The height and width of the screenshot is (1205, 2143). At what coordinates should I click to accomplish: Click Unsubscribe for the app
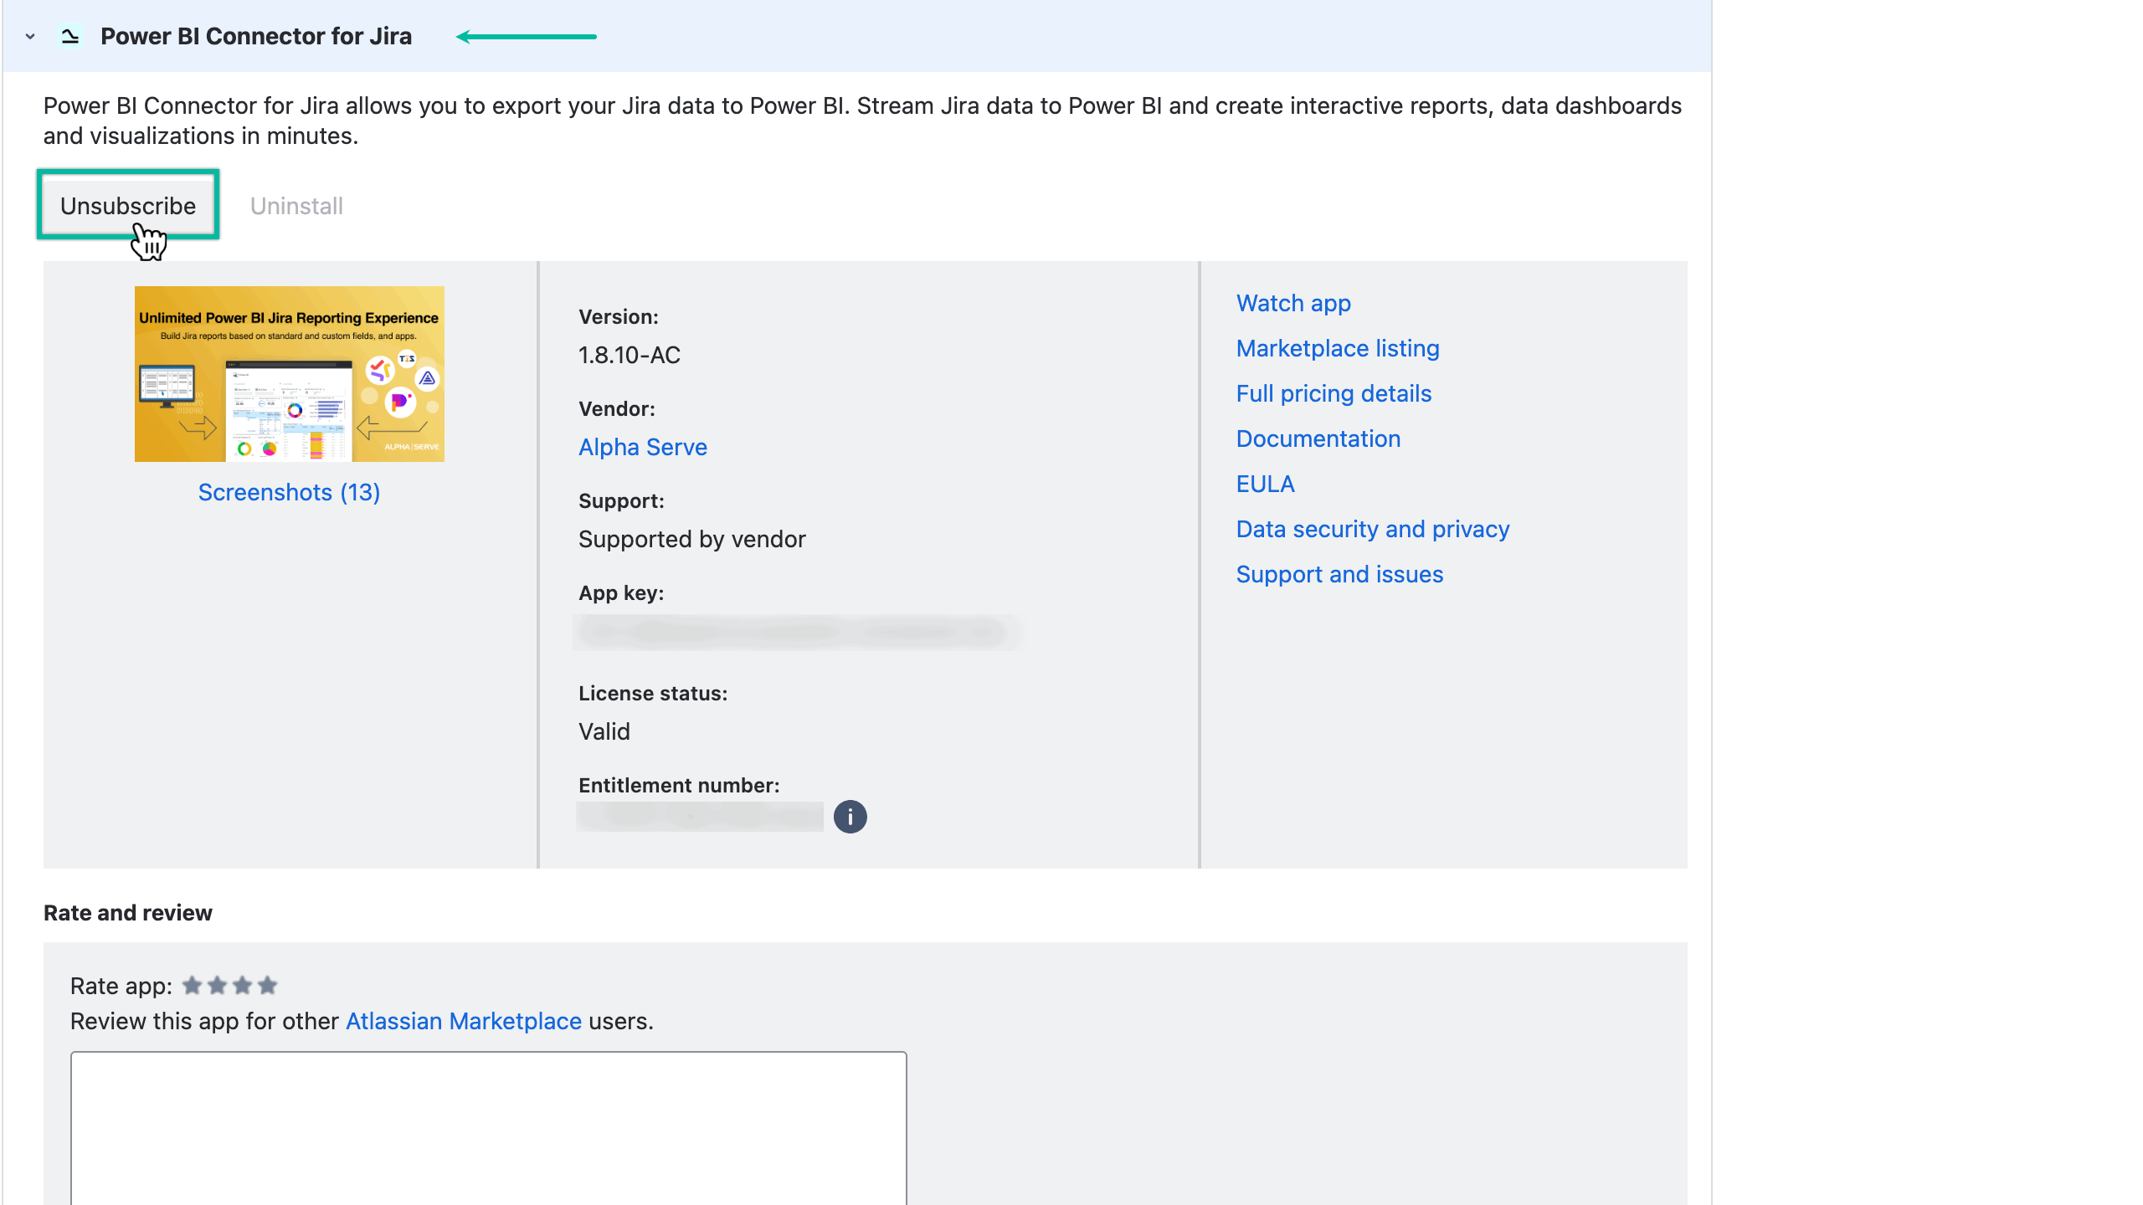[x=127, y=205]
